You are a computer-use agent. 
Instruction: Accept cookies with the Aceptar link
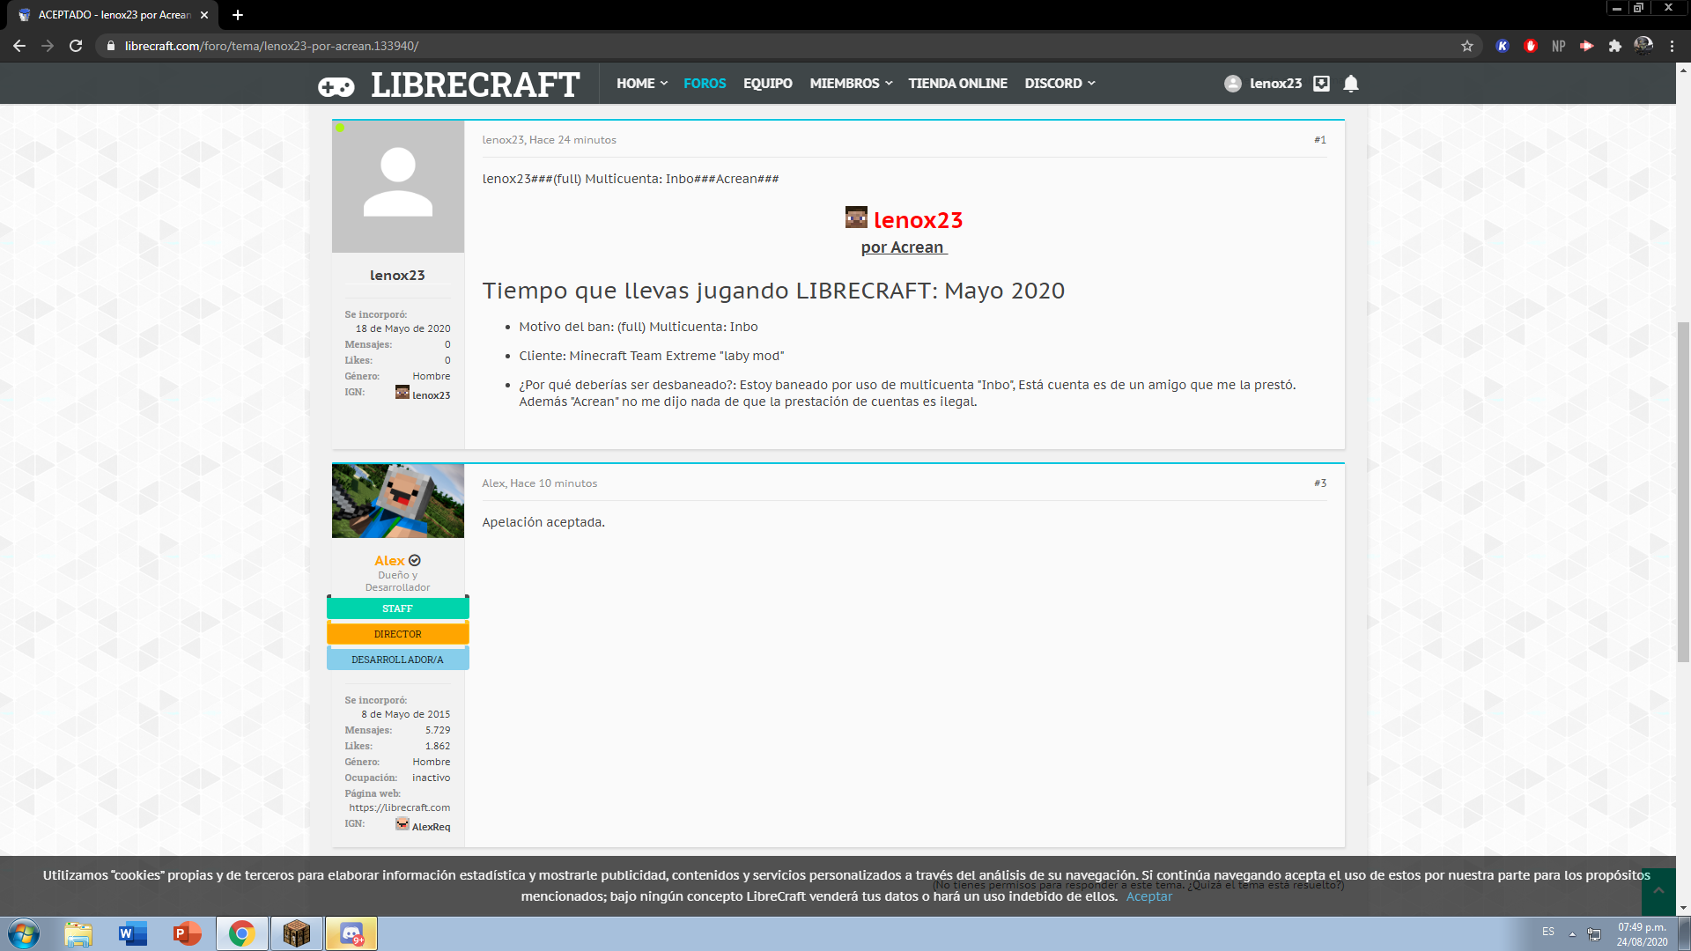1149,896
